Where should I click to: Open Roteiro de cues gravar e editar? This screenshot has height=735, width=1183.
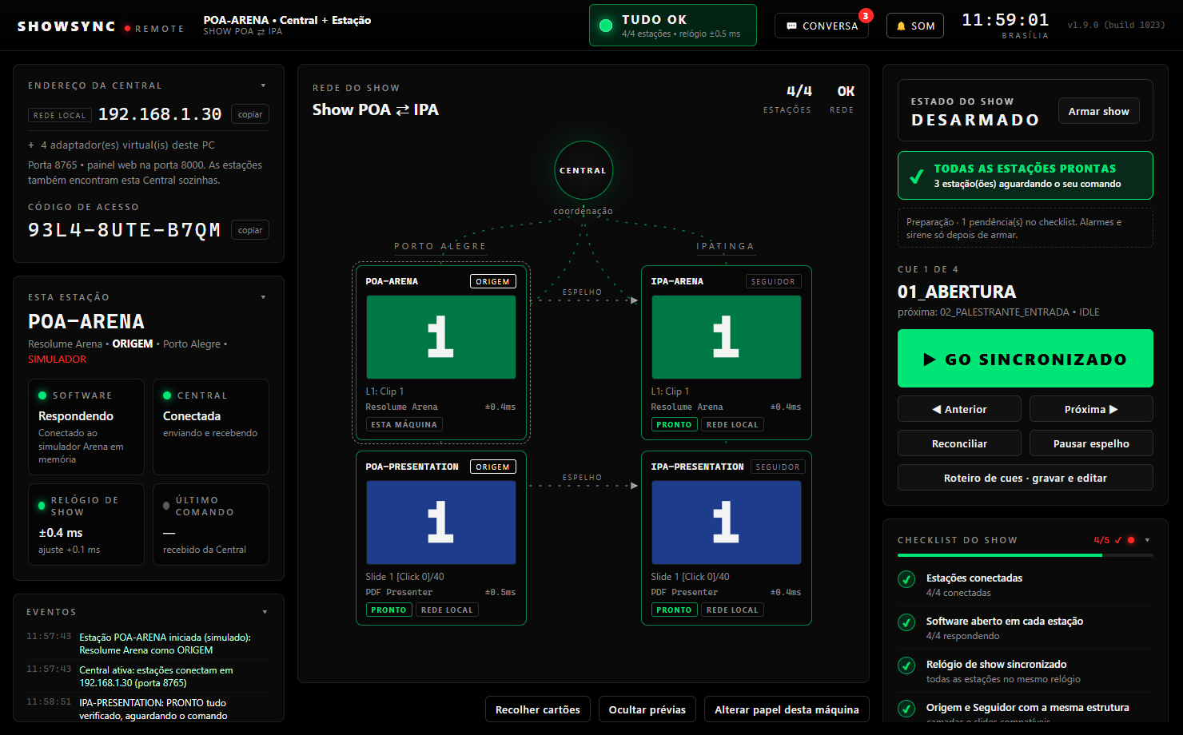1026,478
